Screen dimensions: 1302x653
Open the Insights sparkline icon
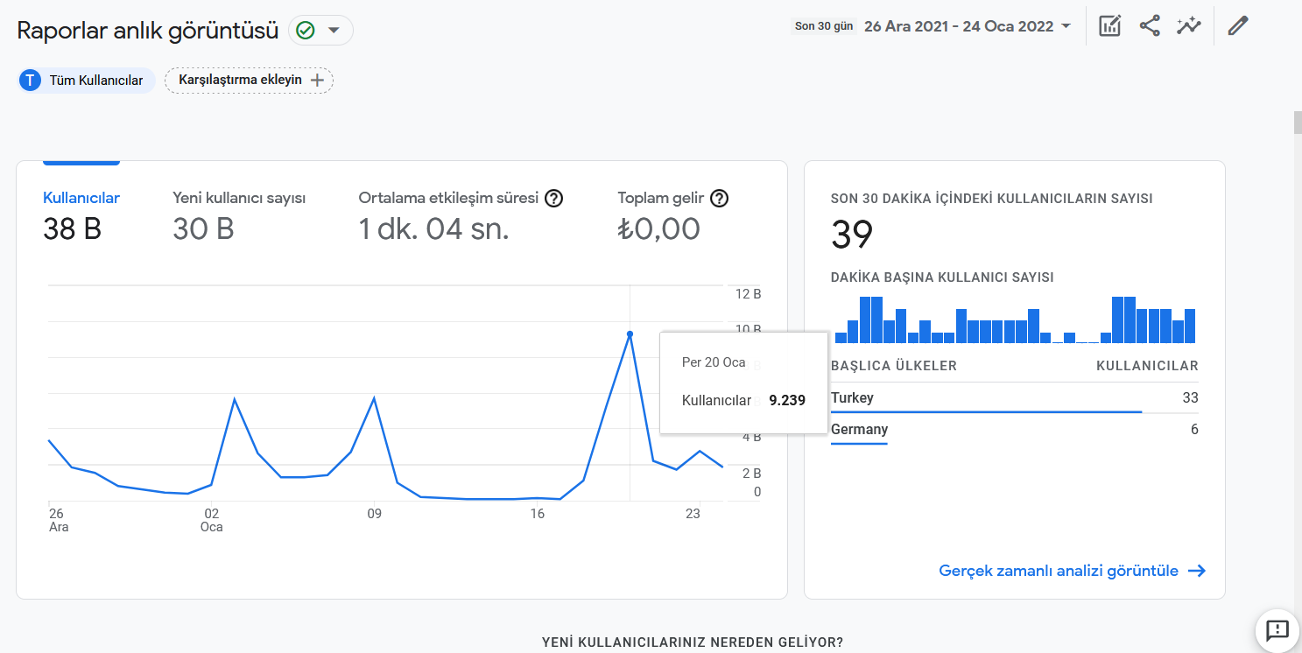1189,26
